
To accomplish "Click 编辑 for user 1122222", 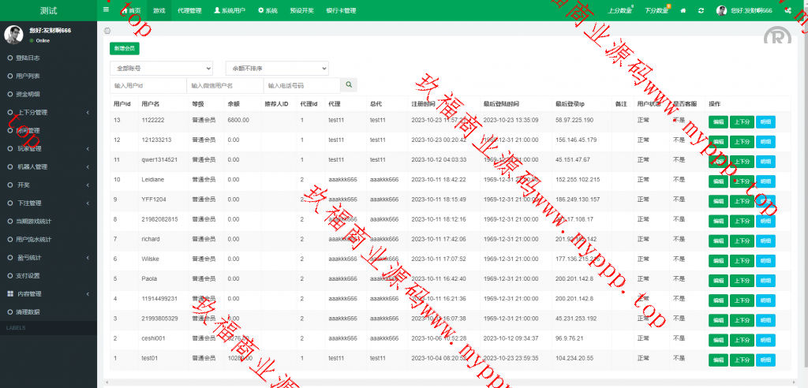I will [718, 121].
